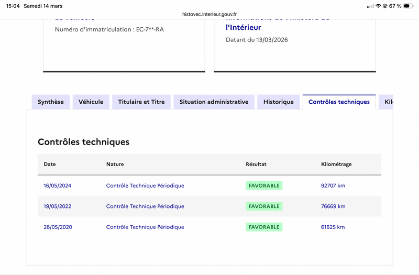Click the 19/05/2022 inspection date
419x275 pixels.
pyautogui.click(x=58, y=206)
